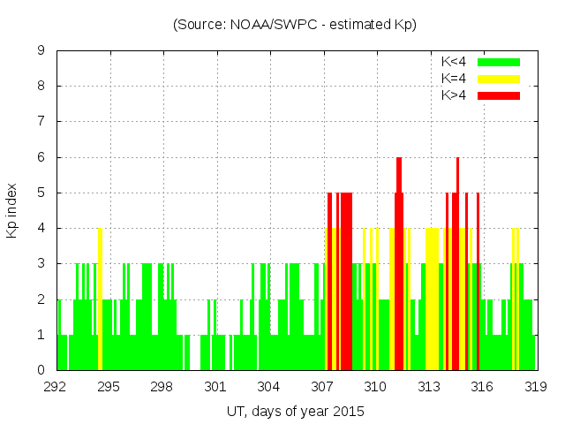Click the 'UT, days of year 2015' axis label
Viewport: 565px width, 424px height.
click(295, 411)
